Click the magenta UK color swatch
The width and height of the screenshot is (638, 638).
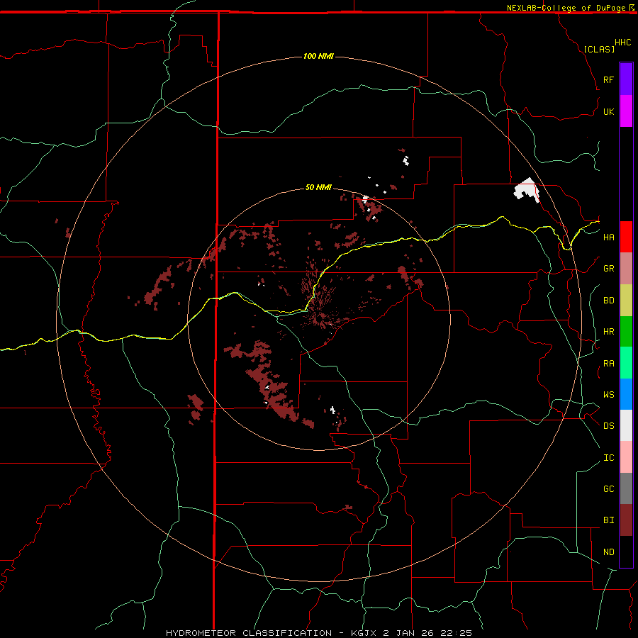[626, 111]
